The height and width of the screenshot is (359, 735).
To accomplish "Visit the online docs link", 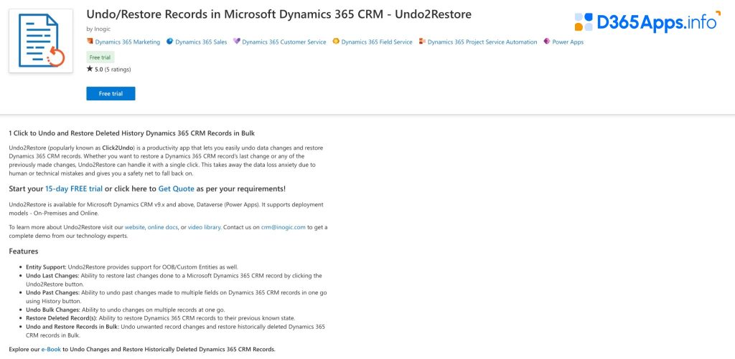I will [161, 227].
